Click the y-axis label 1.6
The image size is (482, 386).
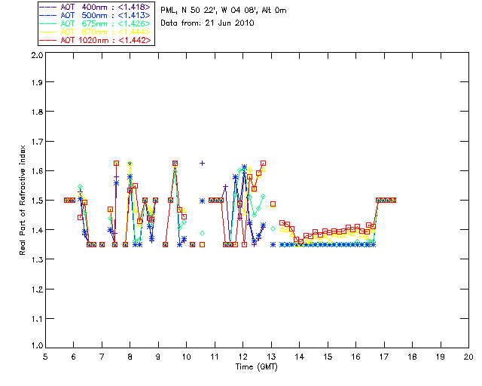click(x=37, y=171)
